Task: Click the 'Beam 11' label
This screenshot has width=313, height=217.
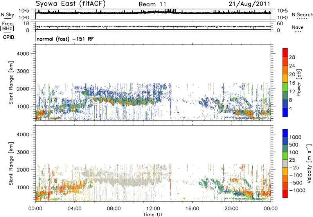Action: 152,4
